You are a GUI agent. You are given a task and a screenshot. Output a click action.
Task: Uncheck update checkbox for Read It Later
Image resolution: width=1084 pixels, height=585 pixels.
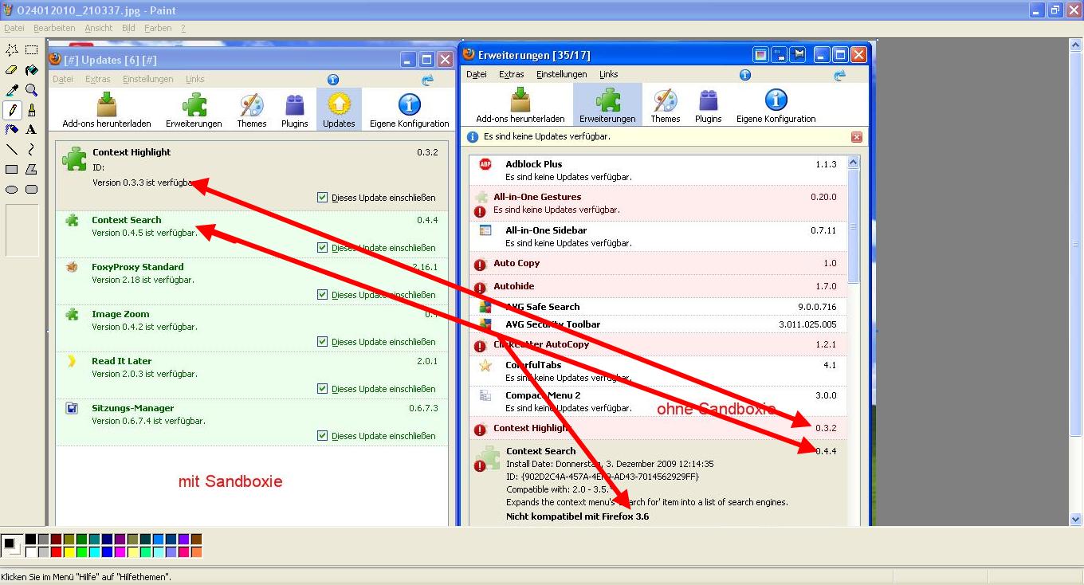click(323, 389)
